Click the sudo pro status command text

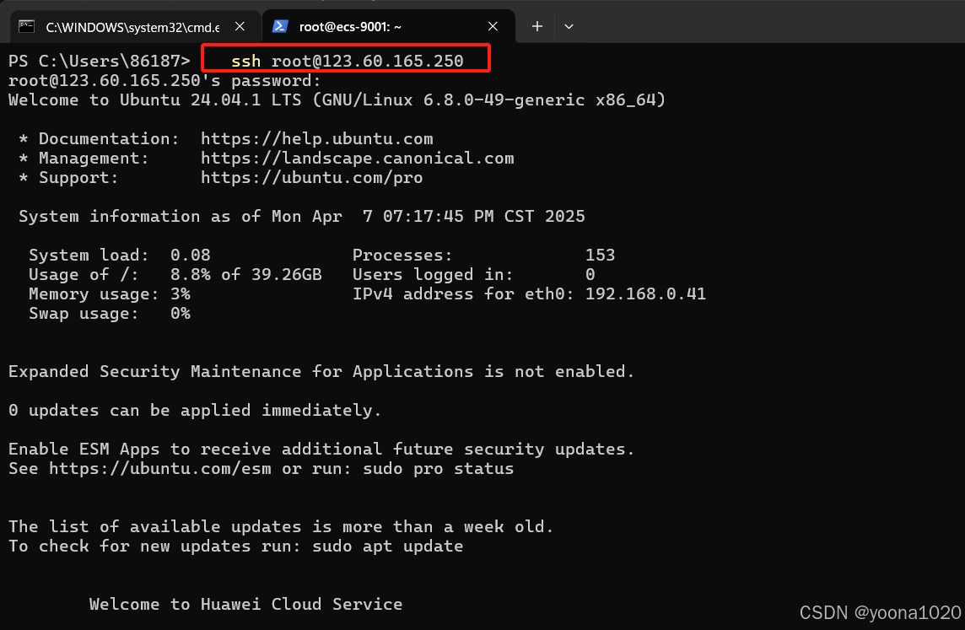438,469
